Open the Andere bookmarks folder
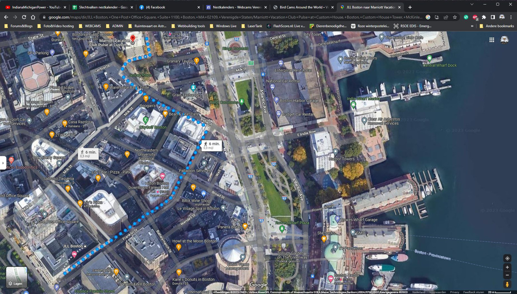The height and width of the screenshot is (294, 517). pyautogui.click(x=496, y=26)
